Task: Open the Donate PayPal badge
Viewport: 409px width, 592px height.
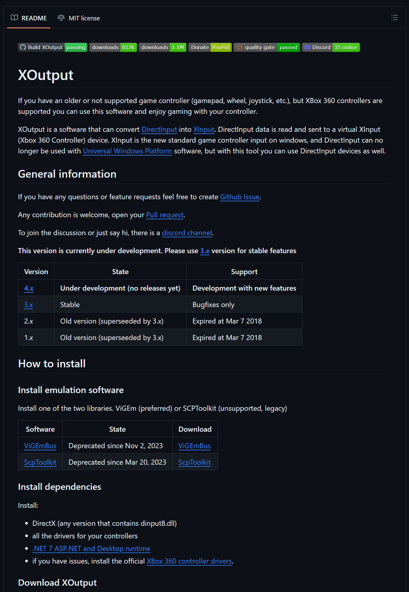Action: pos(210,47)
